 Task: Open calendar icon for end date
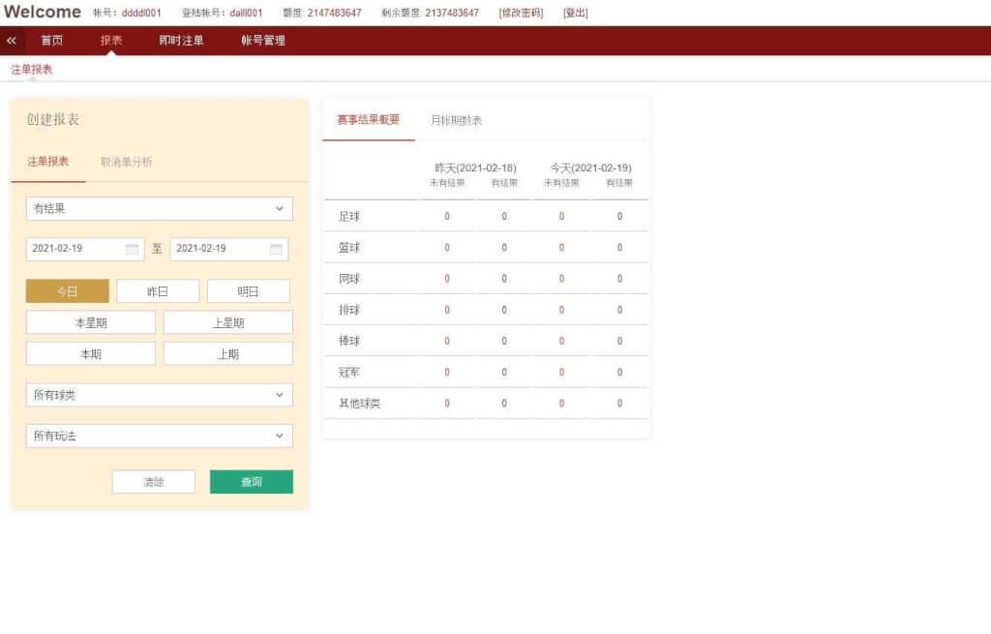276,249
